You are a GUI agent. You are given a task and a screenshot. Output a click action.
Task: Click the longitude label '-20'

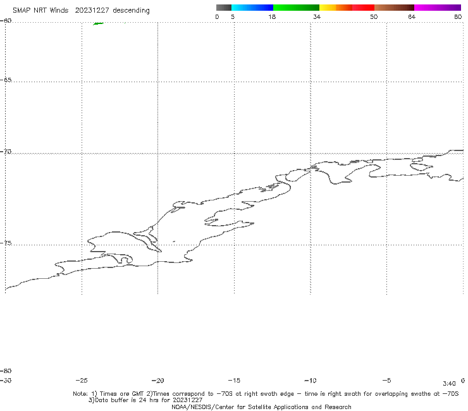(158, 380)
